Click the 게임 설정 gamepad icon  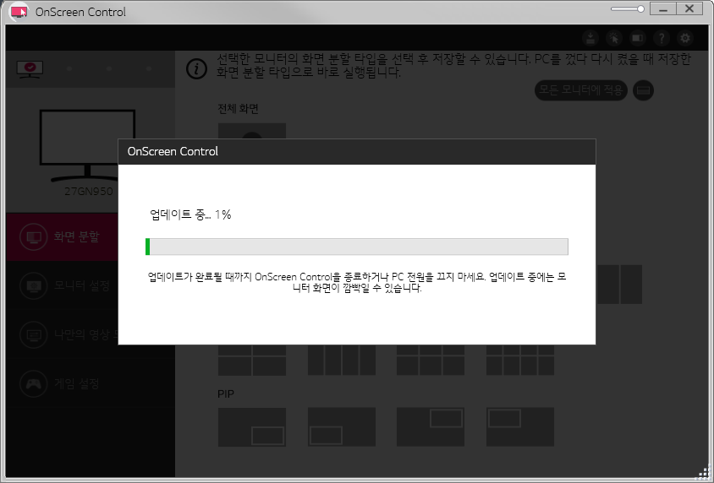[34, 384]
